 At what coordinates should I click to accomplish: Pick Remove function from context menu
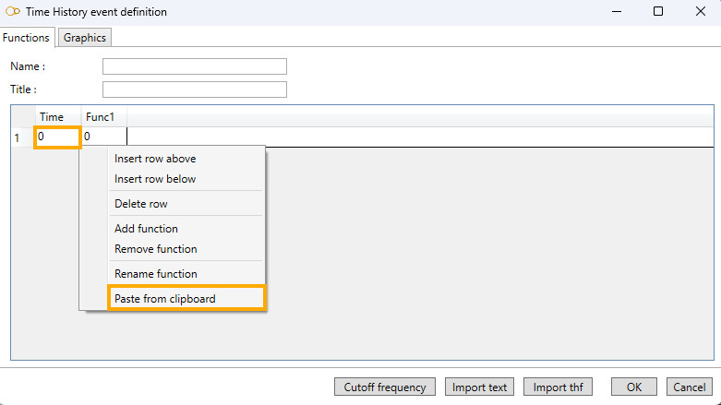click(155, 249)
